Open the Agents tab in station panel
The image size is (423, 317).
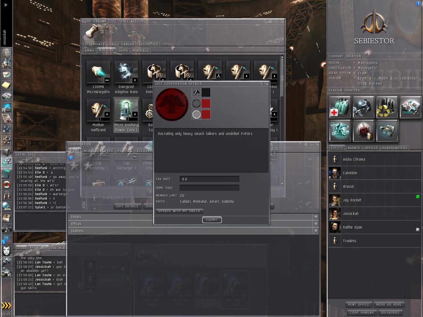point(354,148)
